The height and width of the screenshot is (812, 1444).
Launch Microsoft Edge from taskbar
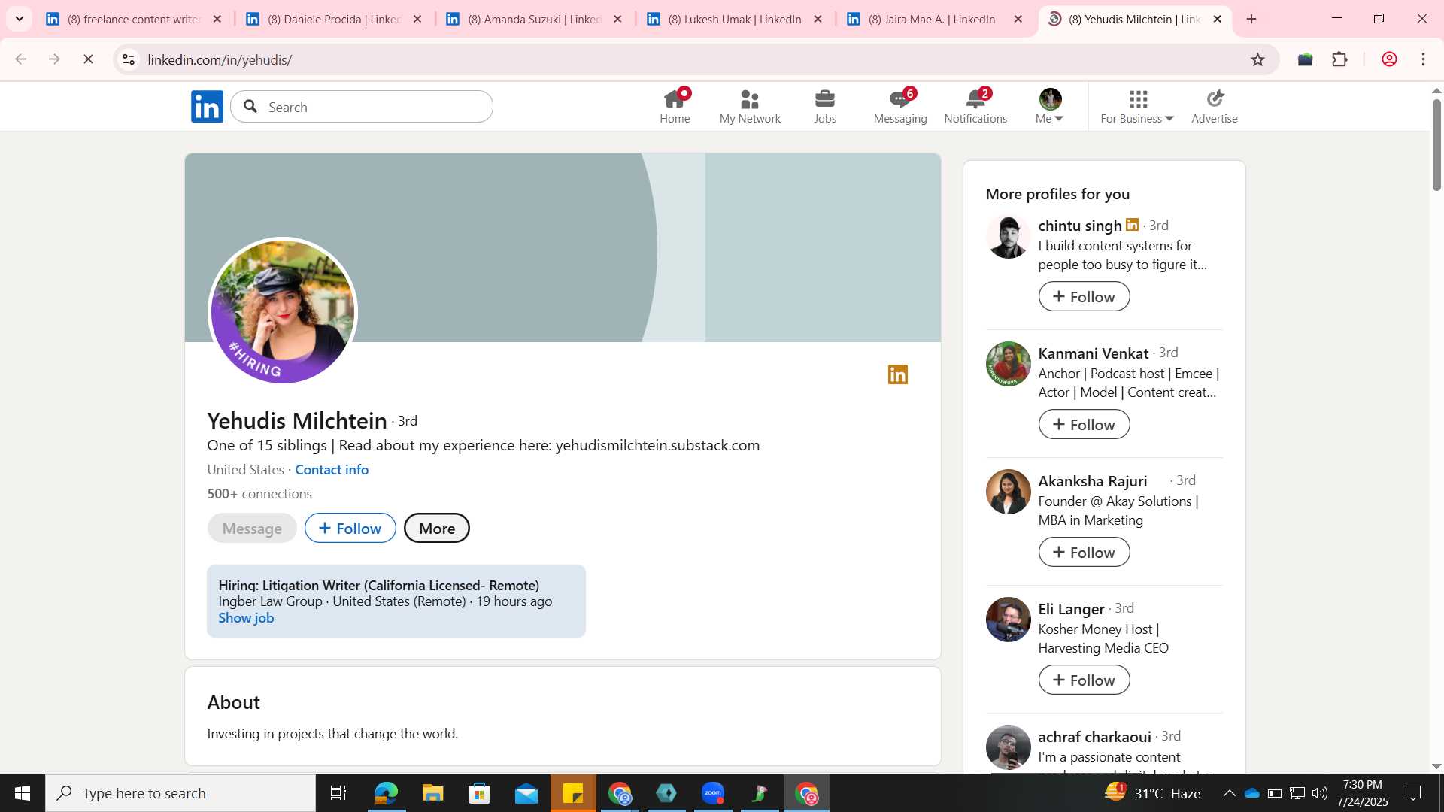[x=386, y=793]
